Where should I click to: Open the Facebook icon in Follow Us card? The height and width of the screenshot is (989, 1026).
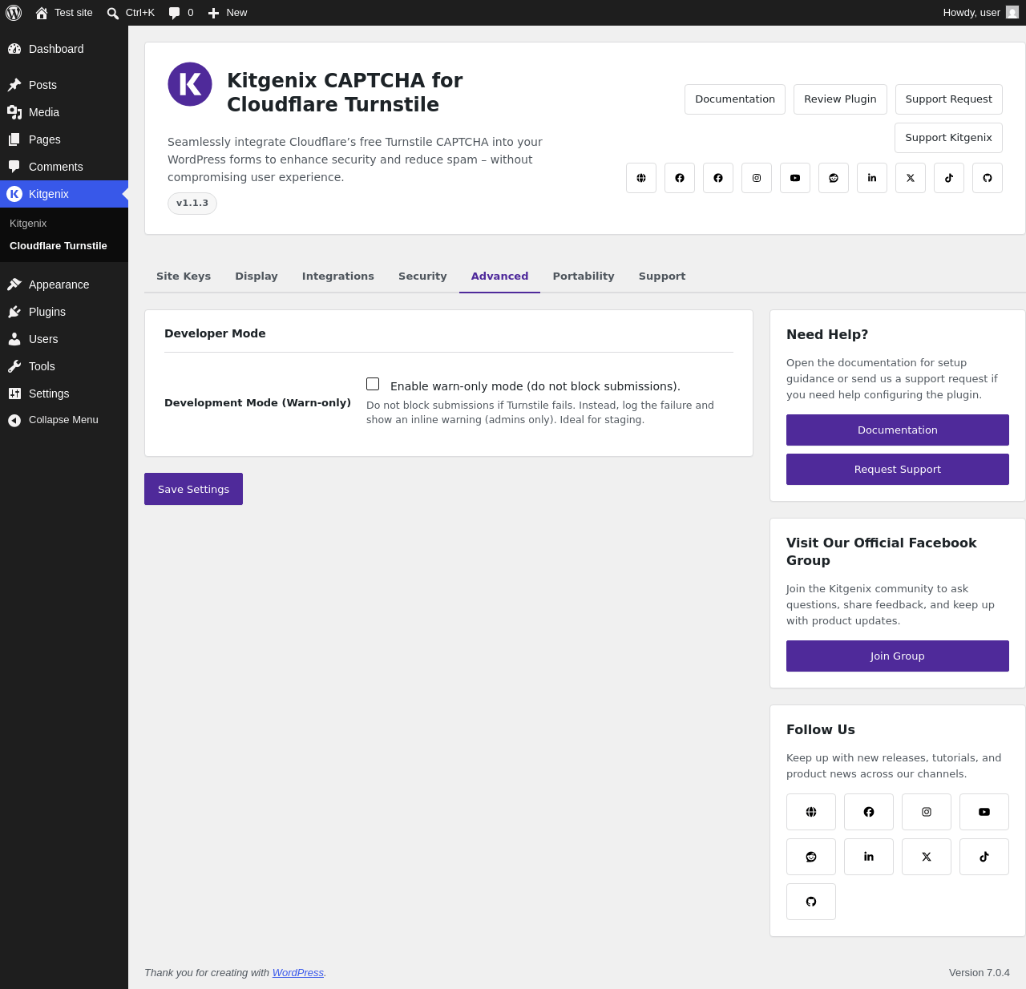pos(869,812)
